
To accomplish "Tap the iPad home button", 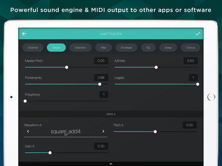I will pyautogui.click(x=211, y=97).
